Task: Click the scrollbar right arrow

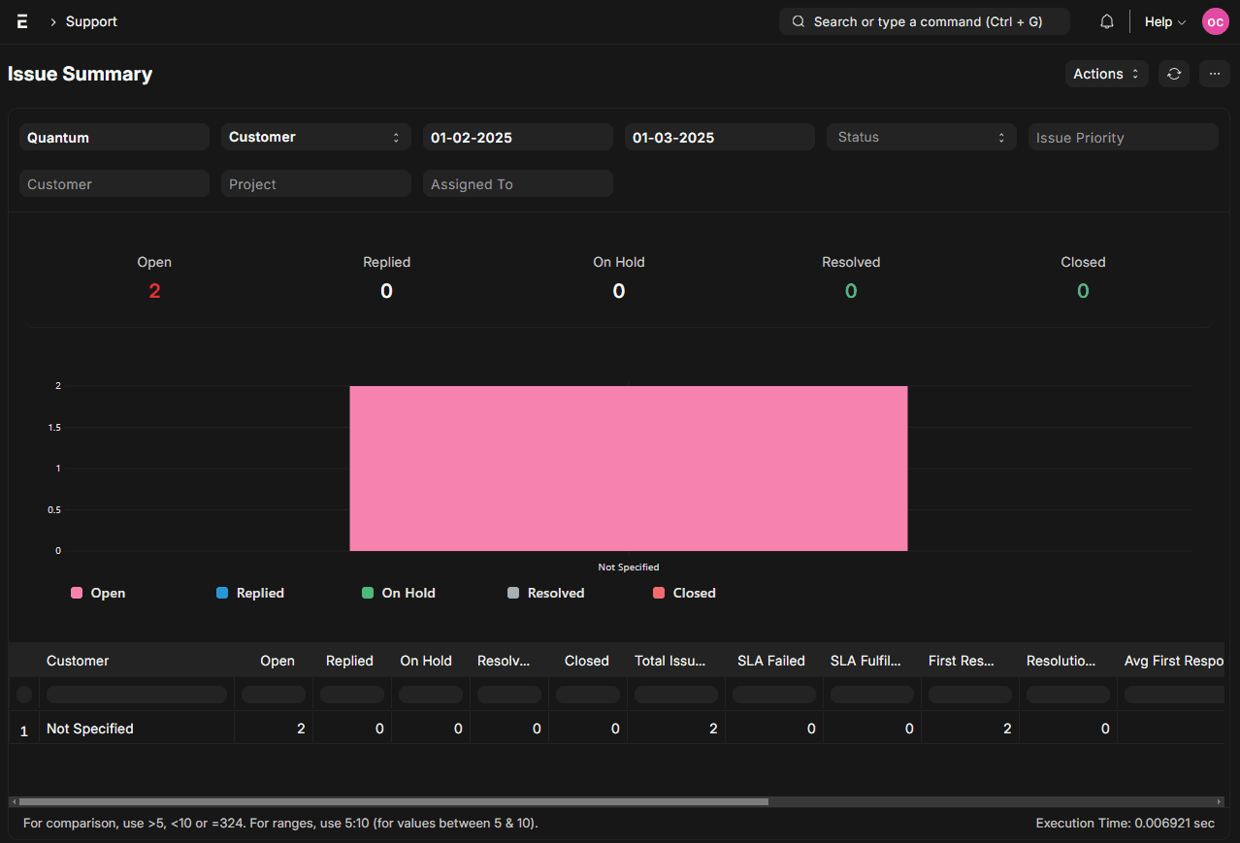Action: click(1220, 802)
